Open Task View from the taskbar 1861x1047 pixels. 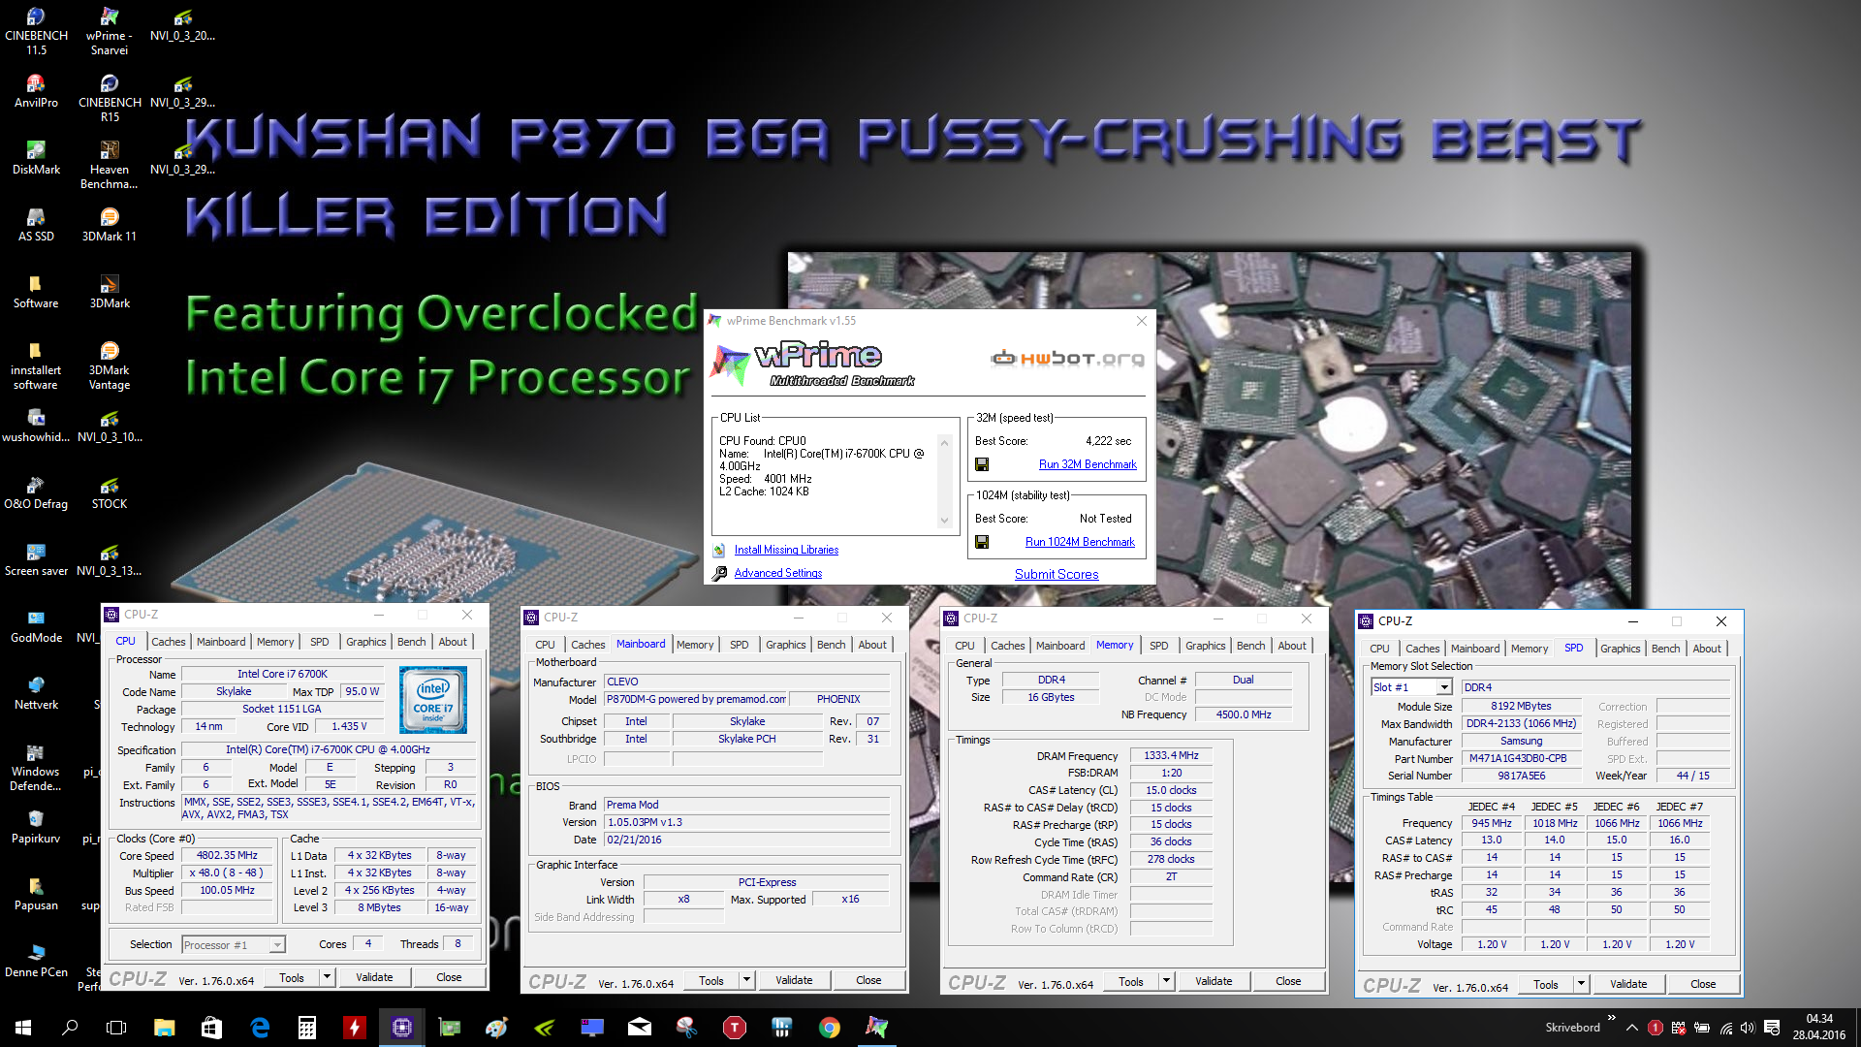[x=116, y=1028]
